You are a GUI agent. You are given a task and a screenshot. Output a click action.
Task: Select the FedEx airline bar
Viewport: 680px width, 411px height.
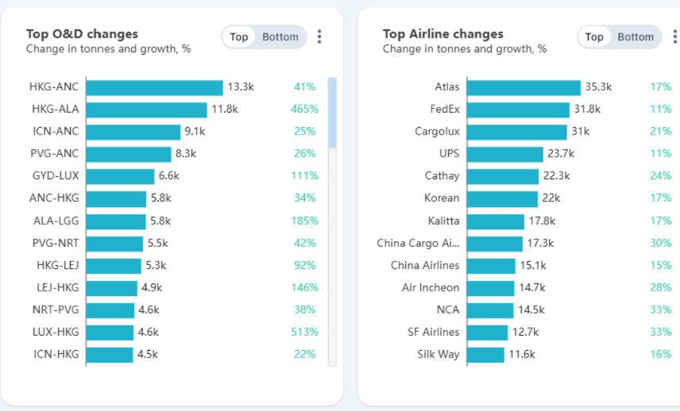click(518, 109)
